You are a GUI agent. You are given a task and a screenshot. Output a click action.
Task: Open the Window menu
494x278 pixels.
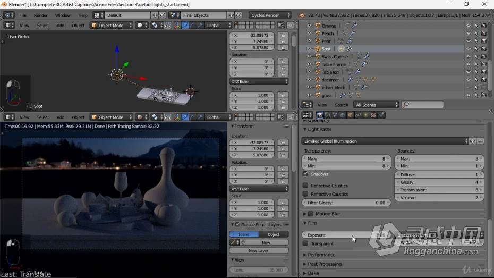[x=63, y=15]
